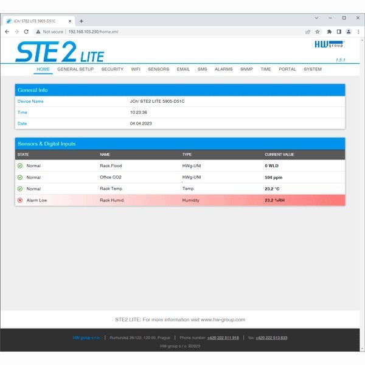Select the HOME tab
This screenshot has width=365, height=365.
pos(43,69)
